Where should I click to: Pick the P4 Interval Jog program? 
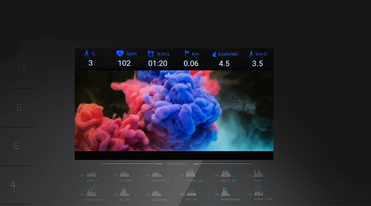(190, 173)
